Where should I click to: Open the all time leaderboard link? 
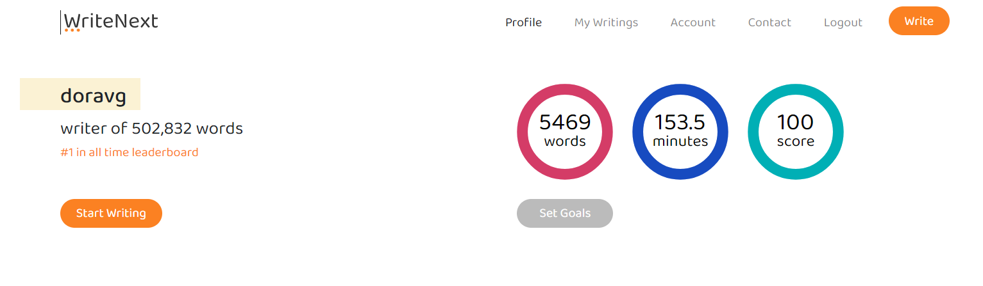click(129, 152)
